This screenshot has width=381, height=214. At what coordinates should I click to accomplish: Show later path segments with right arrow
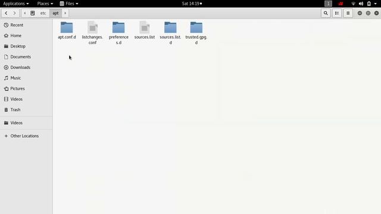65,13
